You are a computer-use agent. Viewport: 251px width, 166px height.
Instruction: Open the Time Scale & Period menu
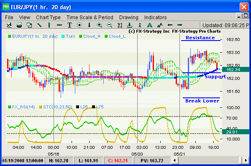point(90,17)
